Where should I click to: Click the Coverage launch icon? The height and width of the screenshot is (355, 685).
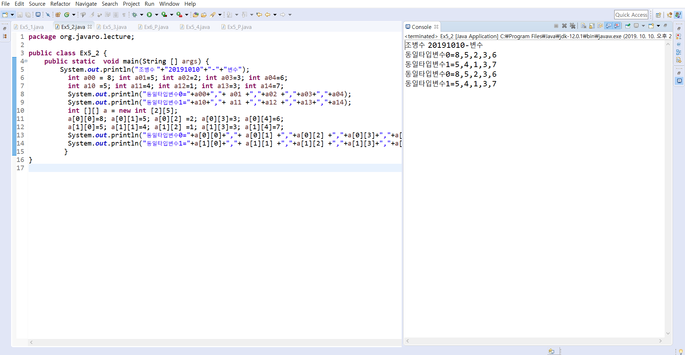pos(164,15)
